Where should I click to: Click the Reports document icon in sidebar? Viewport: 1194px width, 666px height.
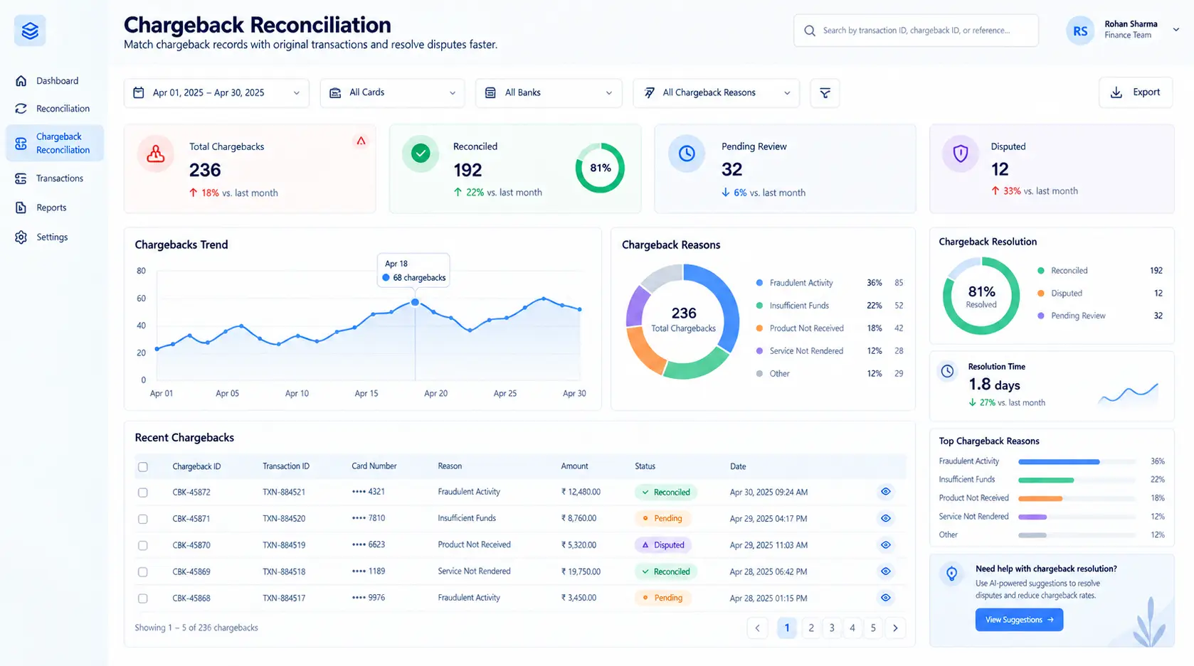tap(21, 208)
